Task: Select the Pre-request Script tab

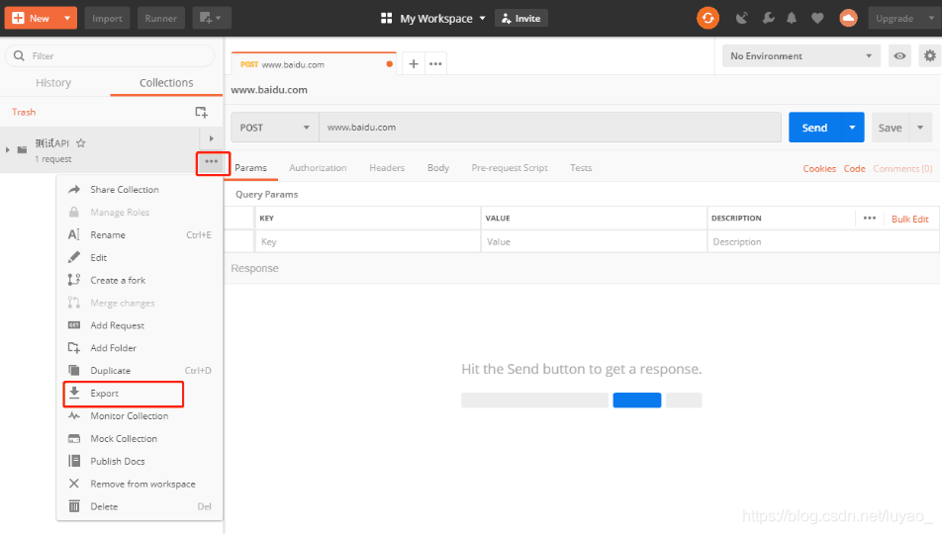Action: click(510, 168)
